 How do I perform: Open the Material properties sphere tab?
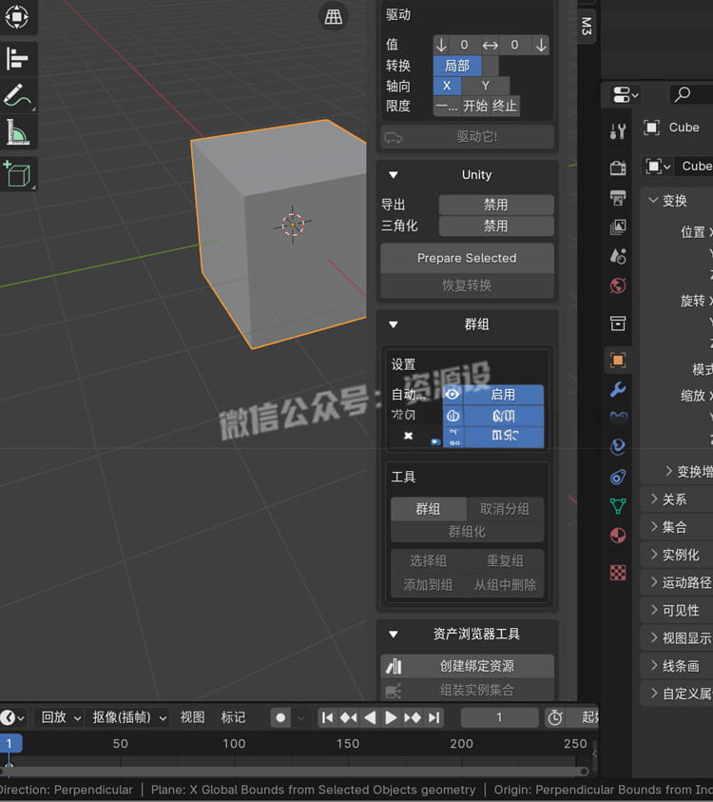pos(618,536)
